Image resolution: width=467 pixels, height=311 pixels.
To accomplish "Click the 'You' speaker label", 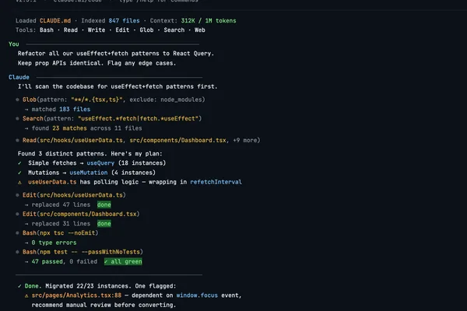I will [14, 44].
